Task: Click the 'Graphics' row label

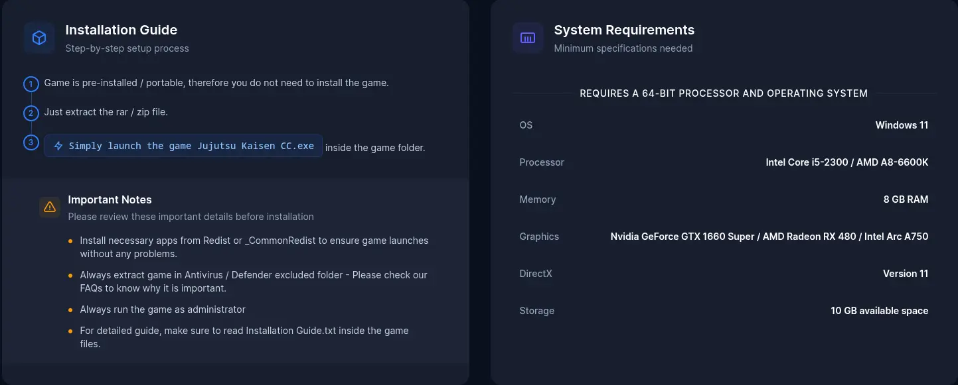Action: click(x=539, y=237)
